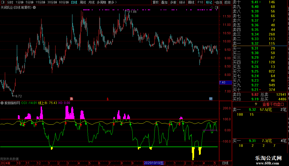Image resolution: width=289 pixels, height=166 pixels.
Task: Open the 多周期 multi-period view
Action: 101,2
